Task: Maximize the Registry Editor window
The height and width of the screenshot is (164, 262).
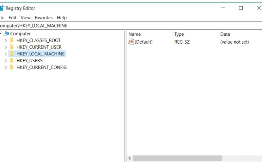Action: click(241, 8)
